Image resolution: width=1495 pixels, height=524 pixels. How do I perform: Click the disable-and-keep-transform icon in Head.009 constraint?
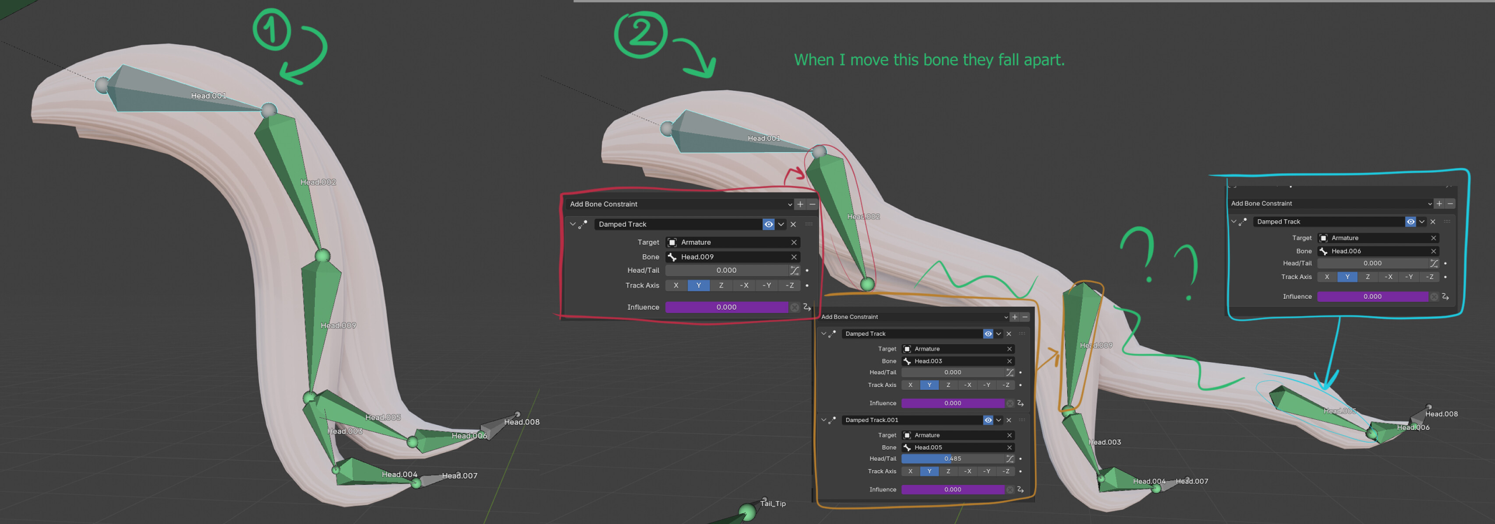point(795,307)
